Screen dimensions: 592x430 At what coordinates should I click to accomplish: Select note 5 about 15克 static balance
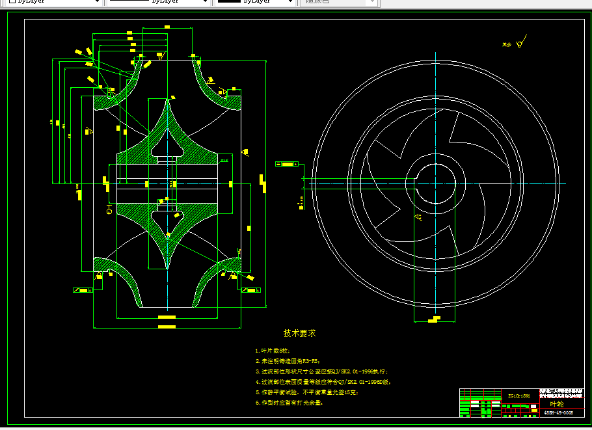pyautogui.click(x=307, y=393)
